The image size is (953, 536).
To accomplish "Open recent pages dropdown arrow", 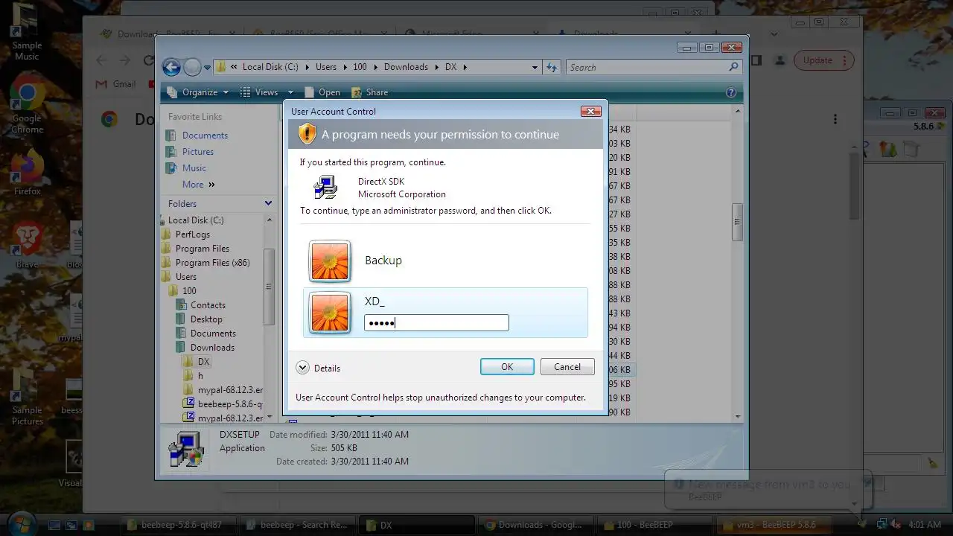I will (x=208, y=67).
